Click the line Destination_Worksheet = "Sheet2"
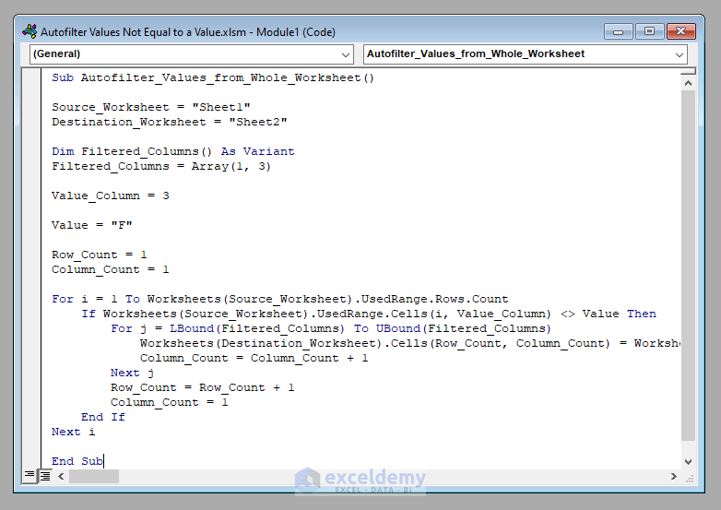The image size is (721, 510). pyautogui.click(x=170, y=122)
